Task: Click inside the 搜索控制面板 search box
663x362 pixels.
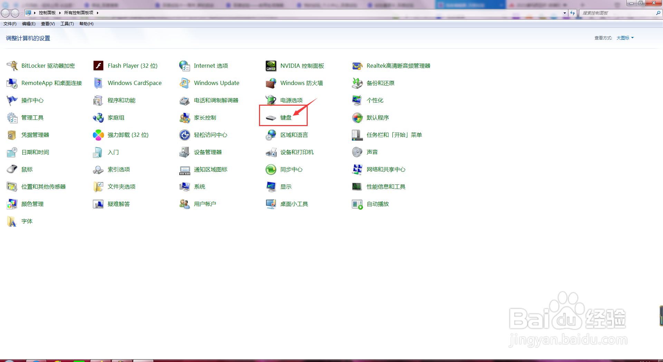Action: pyautogui.click(x=617, y=13)
